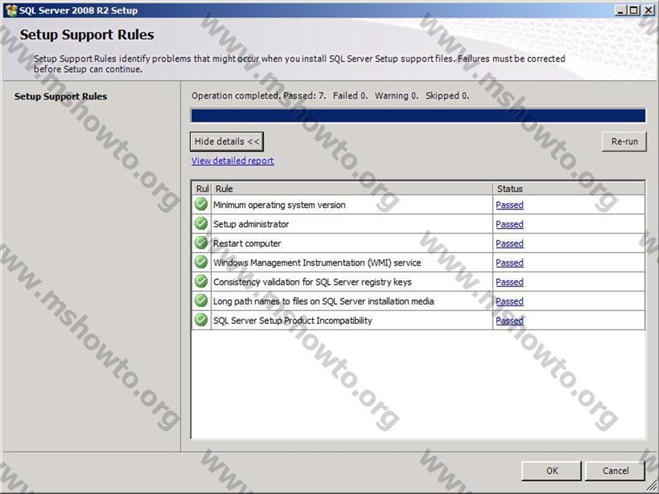Viewport: 659px width, 494px height.
Task: Close the SQL Server Setup window
Action: tap(648, 10)
